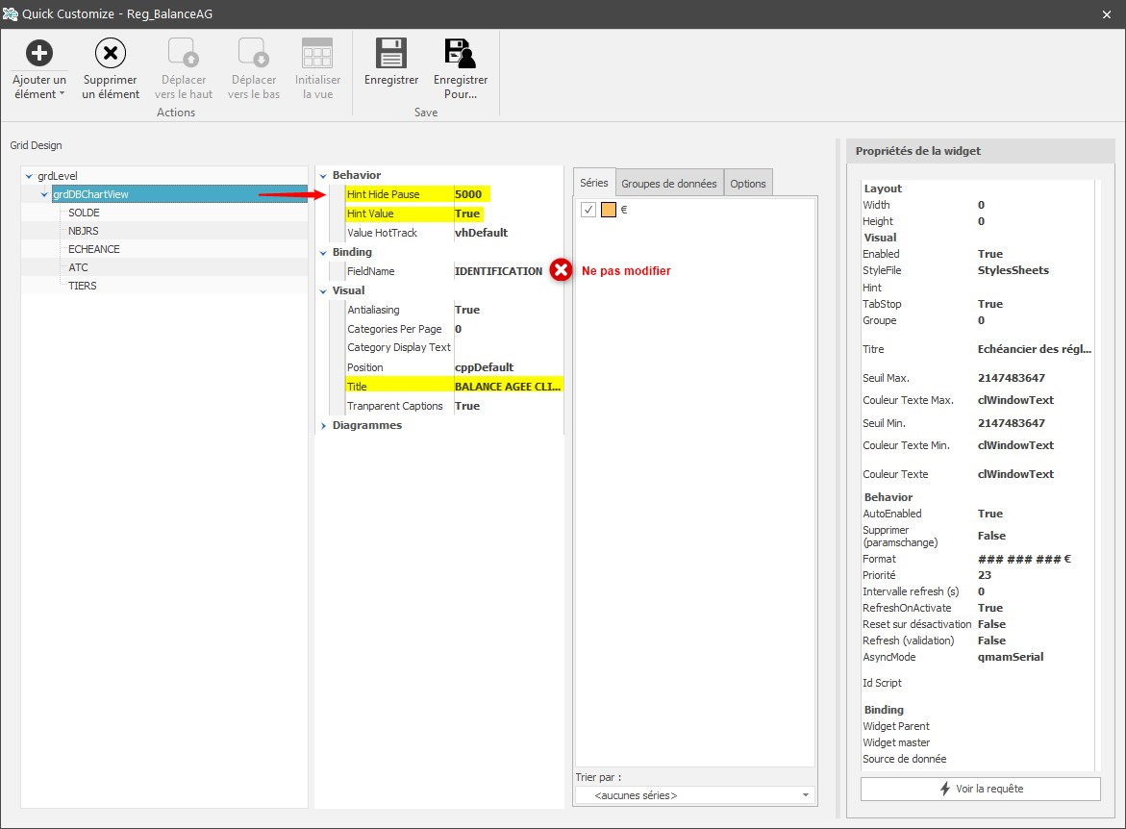This screenshot has height=829, width=1126.
Task: Click the Déplacer vers le bas icon
Action: [x=253, y=53]
